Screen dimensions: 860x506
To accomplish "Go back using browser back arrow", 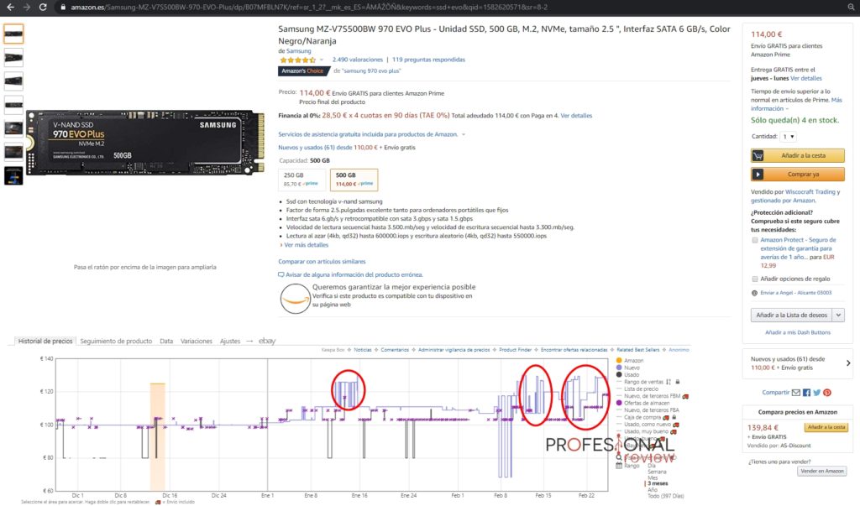I will click(10, 7).
